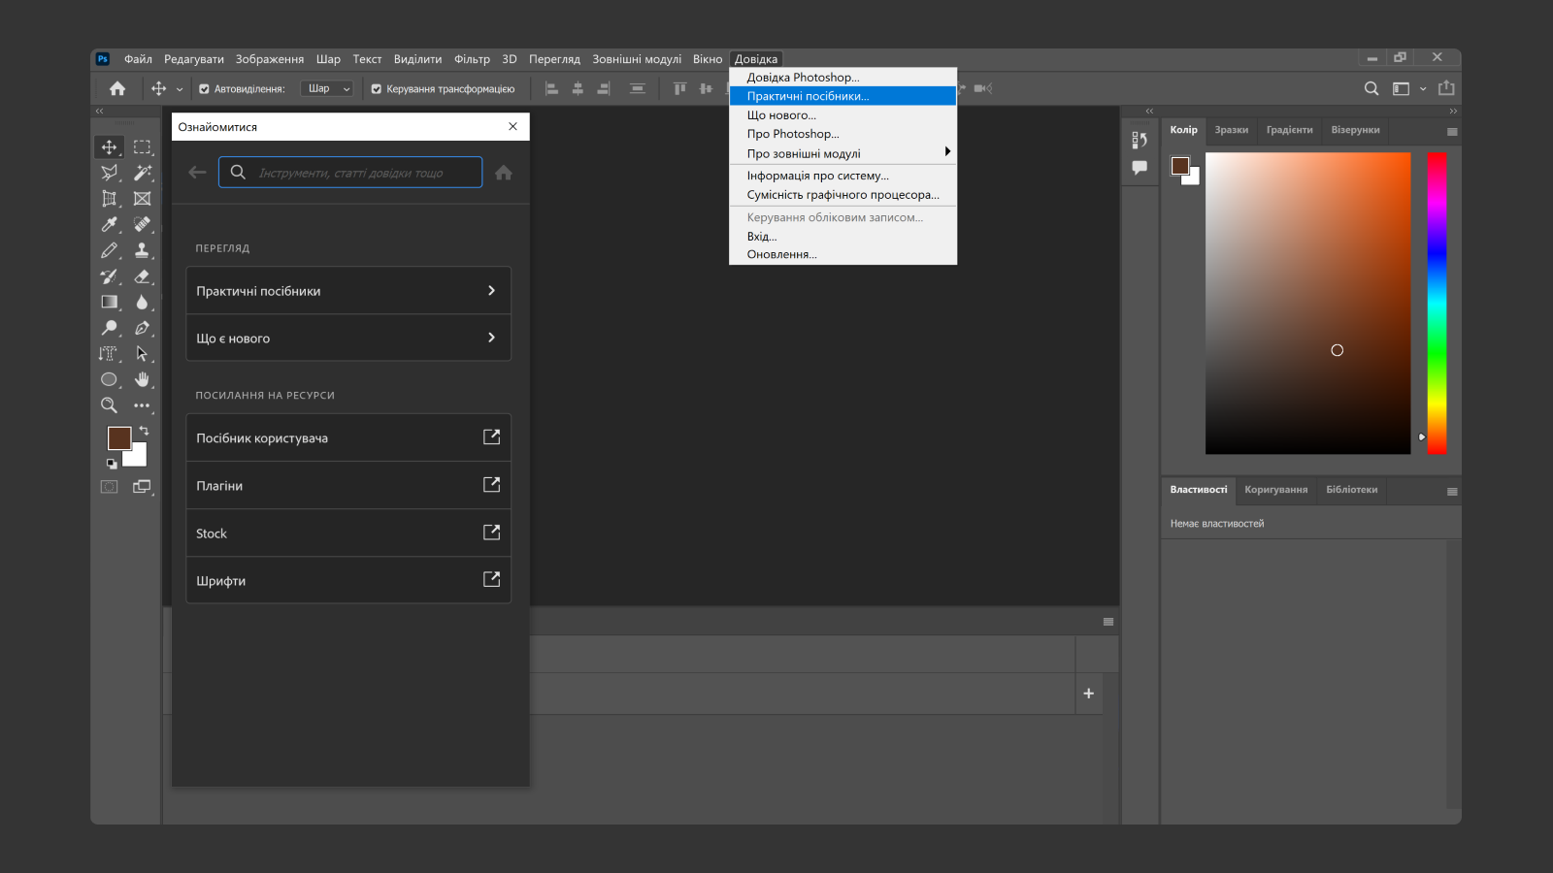Screen dimensions: 1553x873
Task: Select the Eraser tool
Action: coord(143,276)
